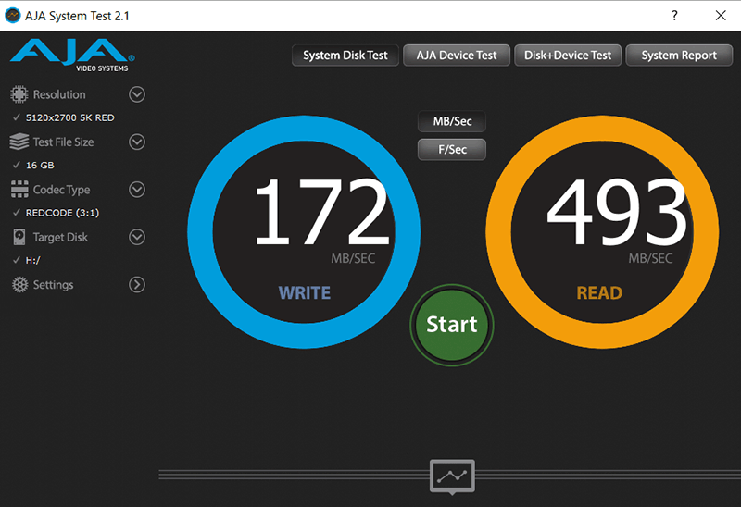Screen dimensions: 741x507
Task: Close the AJA System Test window
Action: coord(721,16)
